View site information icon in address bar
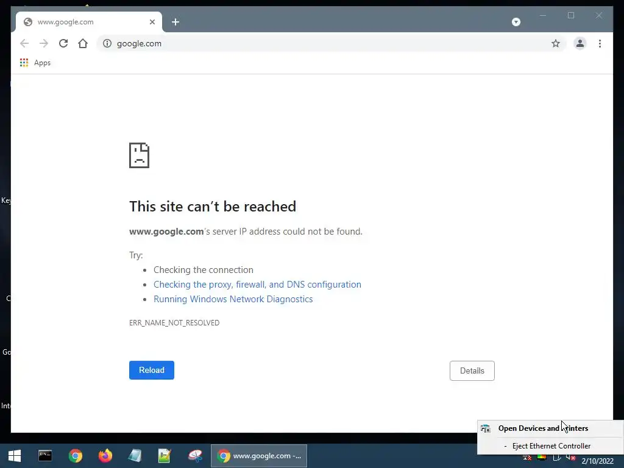 click(x=107, y=43)
